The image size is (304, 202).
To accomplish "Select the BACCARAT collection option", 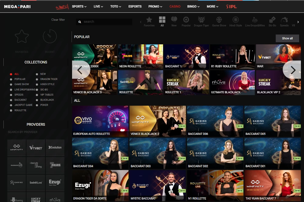I will click(x=18, y=100).
